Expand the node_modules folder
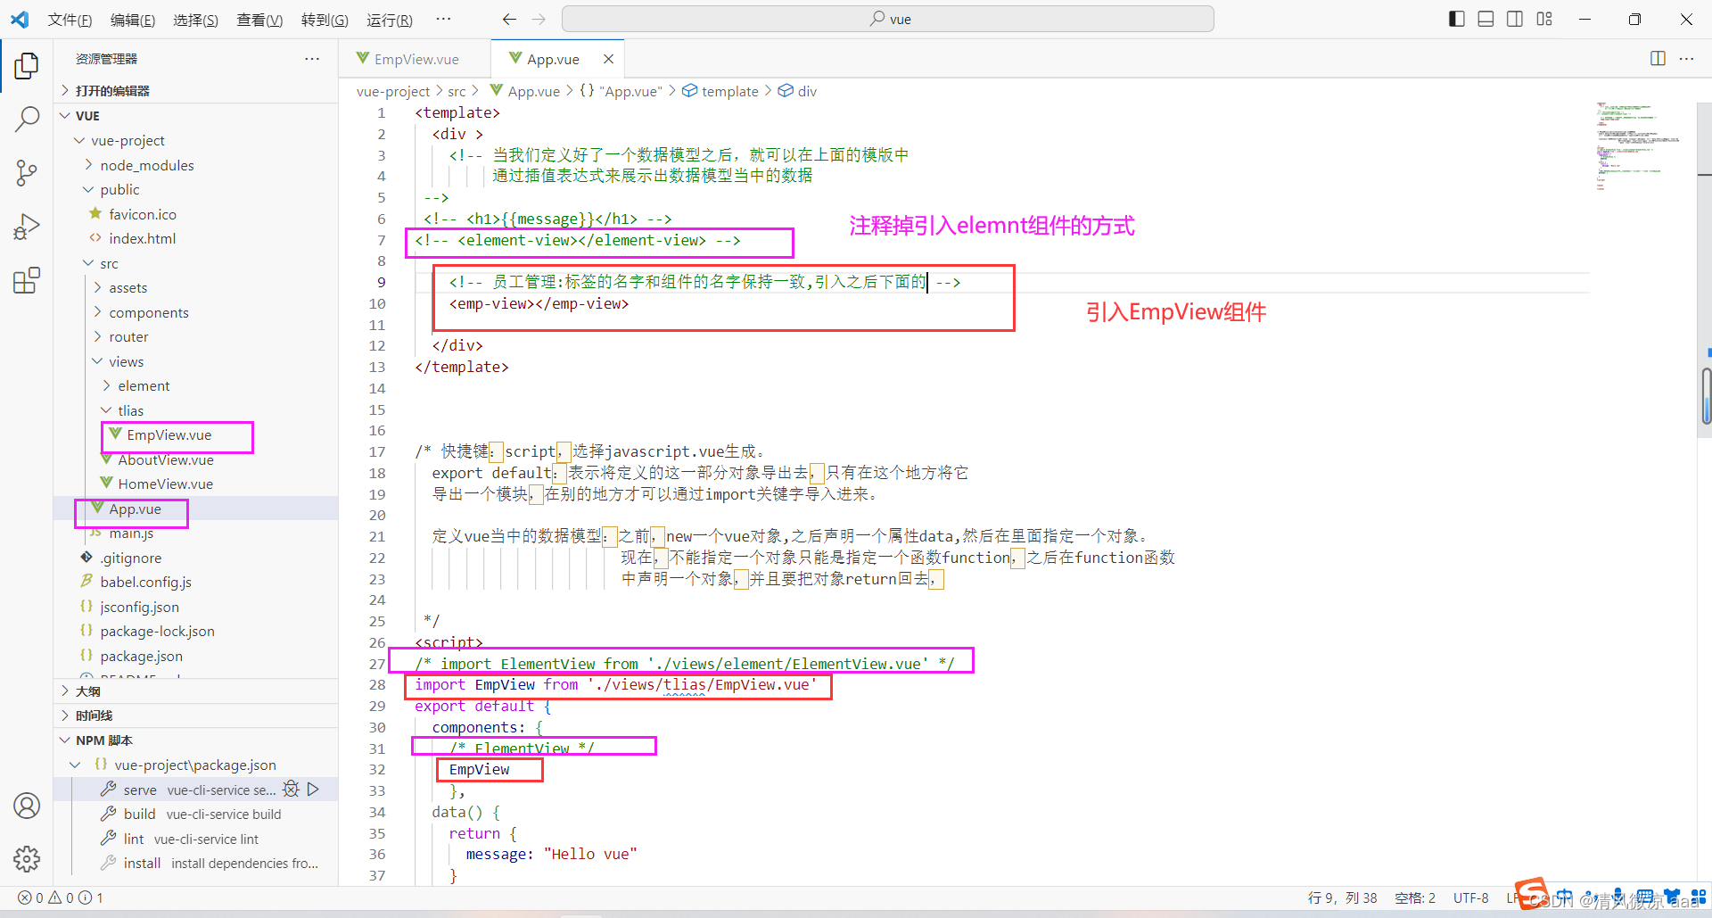 tap(196, 165)
